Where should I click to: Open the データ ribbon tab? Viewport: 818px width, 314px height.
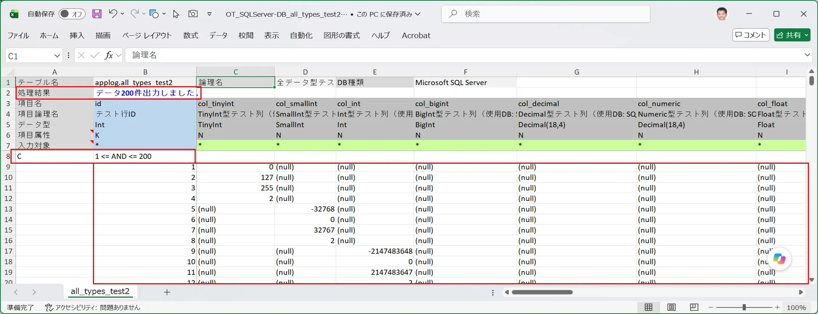coord(218,35)
